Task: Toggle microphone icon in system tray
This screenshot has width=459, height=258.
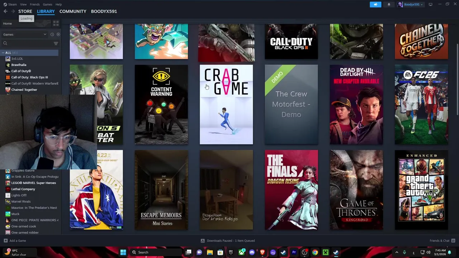Action: (x=404, y=252)
